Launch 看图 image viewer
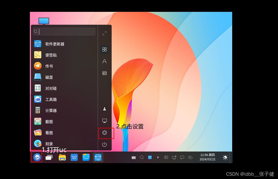 (65, 133)
